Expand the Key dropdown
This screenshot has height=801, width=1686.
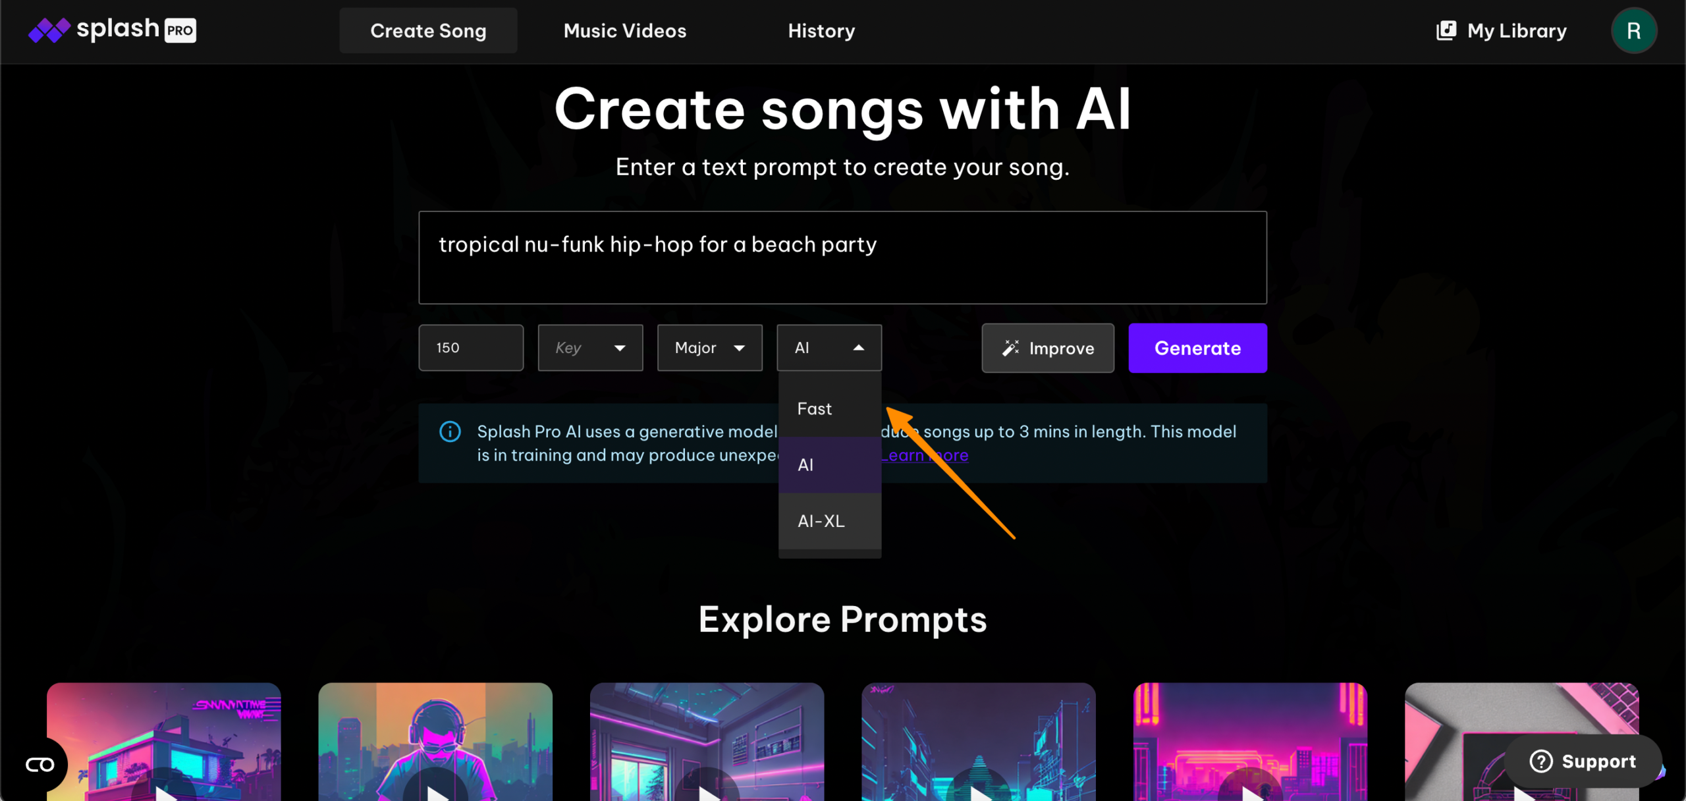(x=590, y=348)
